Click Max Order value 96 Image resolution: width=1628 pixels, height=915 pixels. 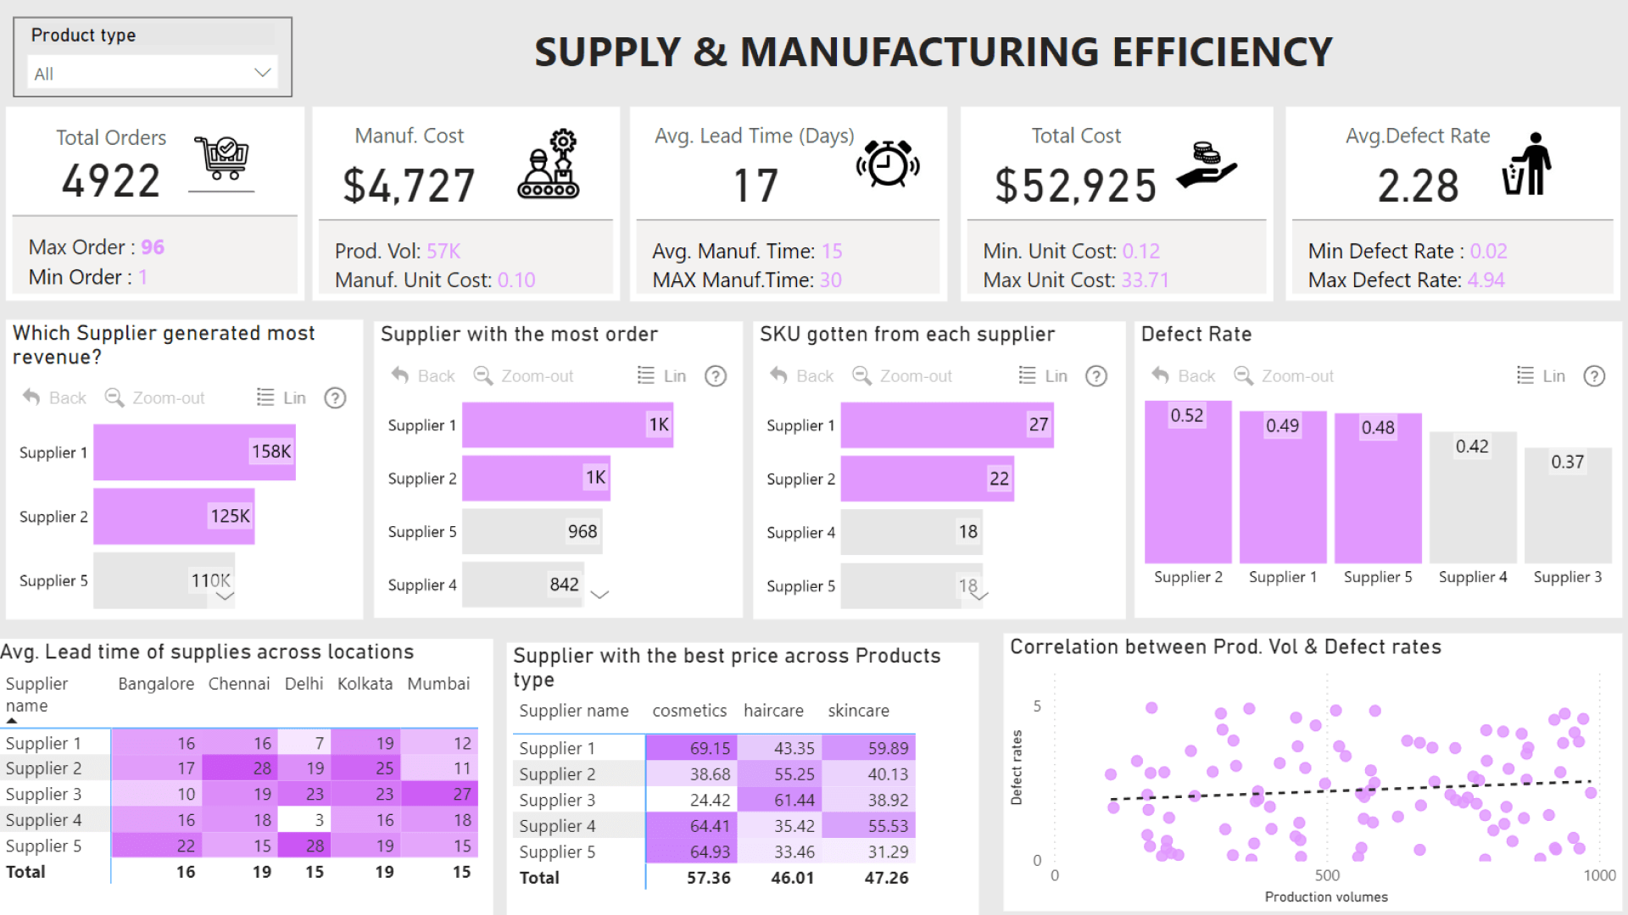pyautogui.click(x=153, y=247)
